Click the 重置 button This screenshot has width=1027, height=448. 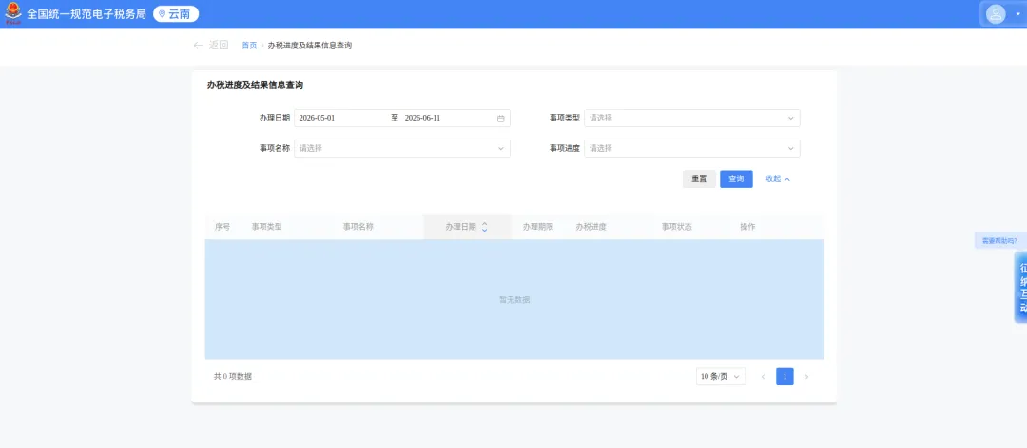(699, 178)
